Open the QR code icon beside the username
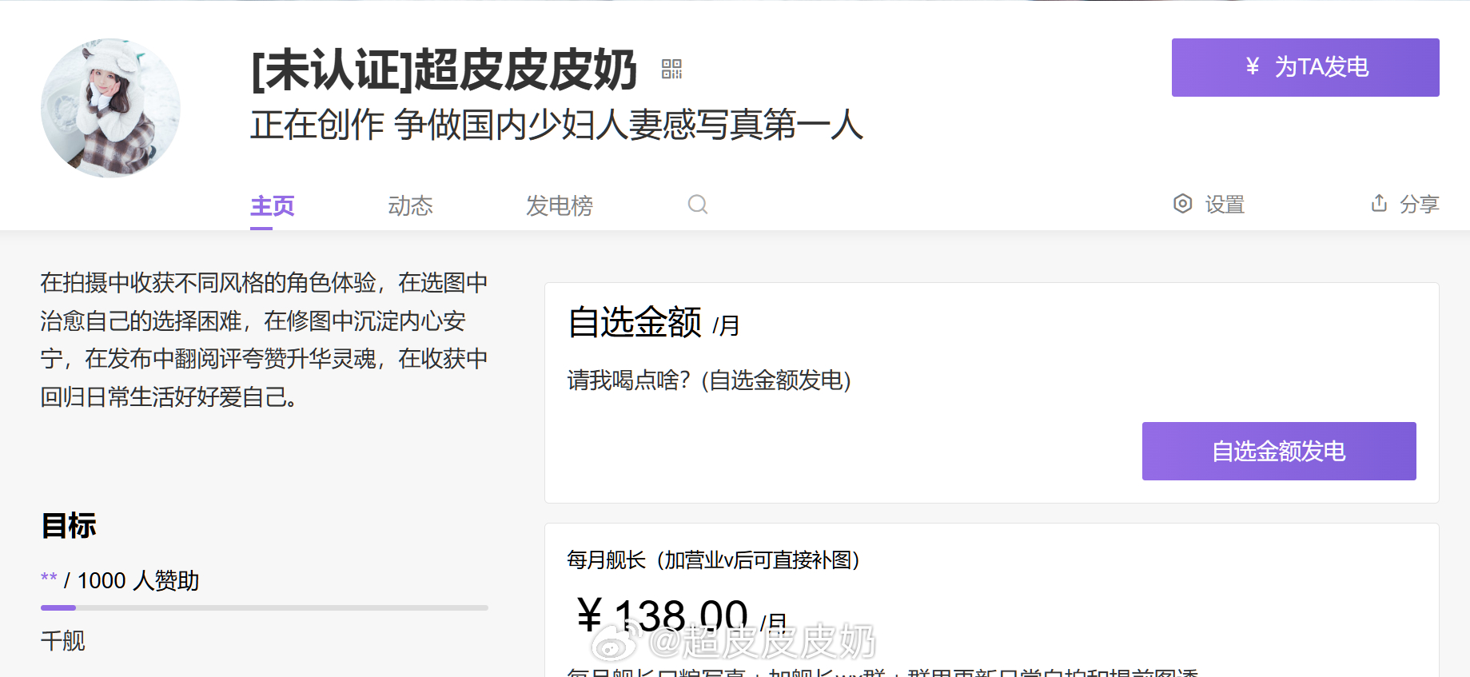Screen dimensions: 1470x677 (x=671, y=69)
